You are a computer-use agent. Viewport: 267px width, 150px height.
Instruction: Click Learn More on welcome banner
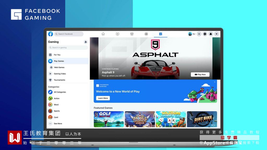tap(103, 98)
